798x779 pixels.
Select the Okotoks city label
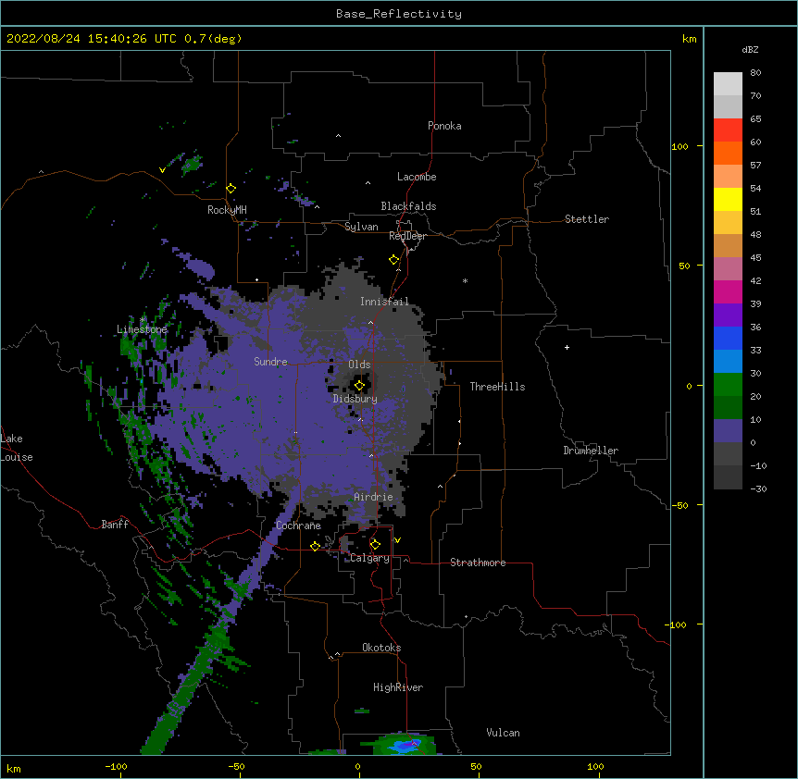click(x=381, y=648)
